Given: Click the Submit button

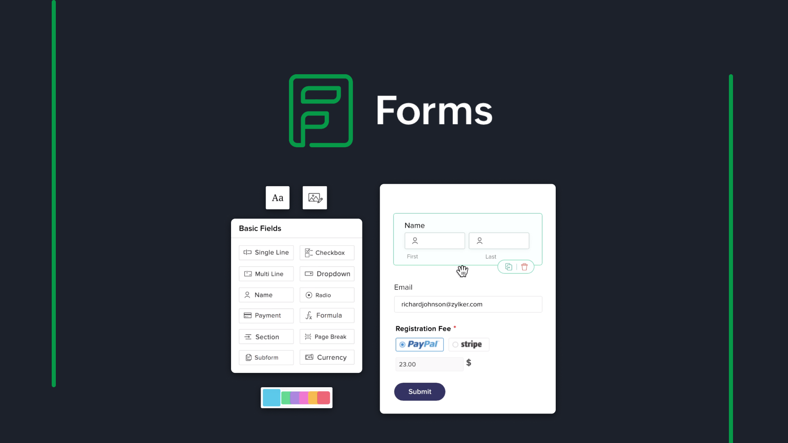Looking at the screenshot, I should coord(419,392).
